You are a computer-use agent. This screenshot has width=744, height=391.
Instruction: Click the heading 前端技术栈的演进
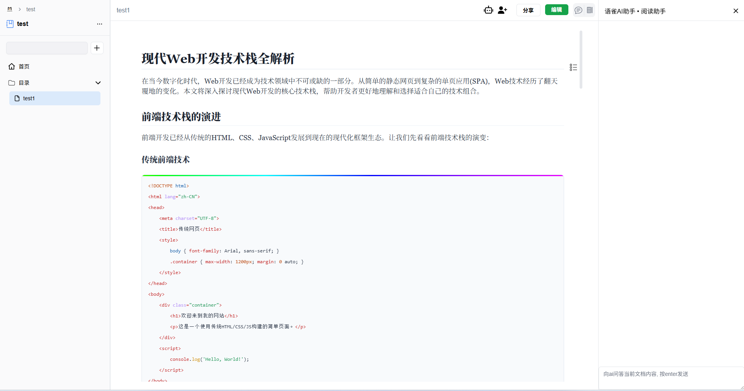181,117
